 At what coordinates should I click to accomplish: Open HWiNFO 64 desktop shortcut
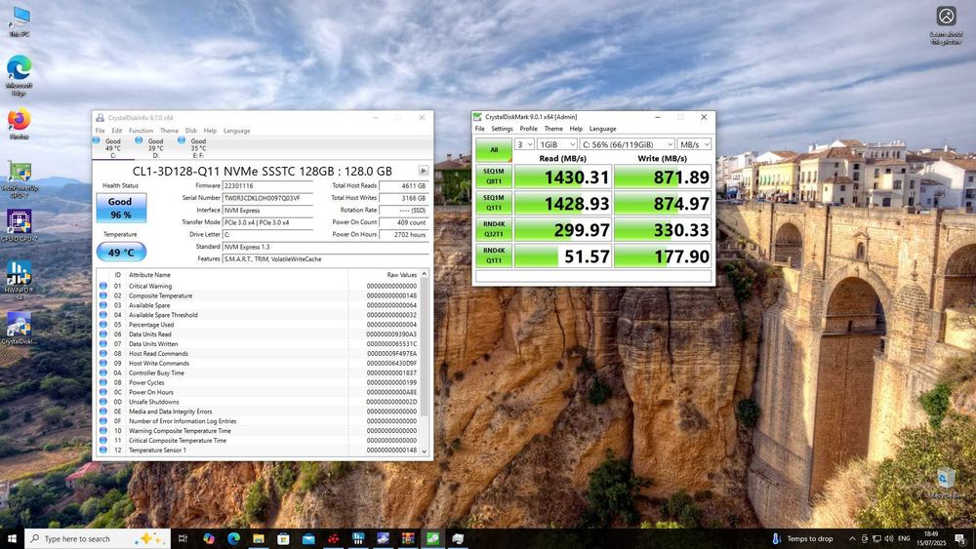(x=20, y=280)
